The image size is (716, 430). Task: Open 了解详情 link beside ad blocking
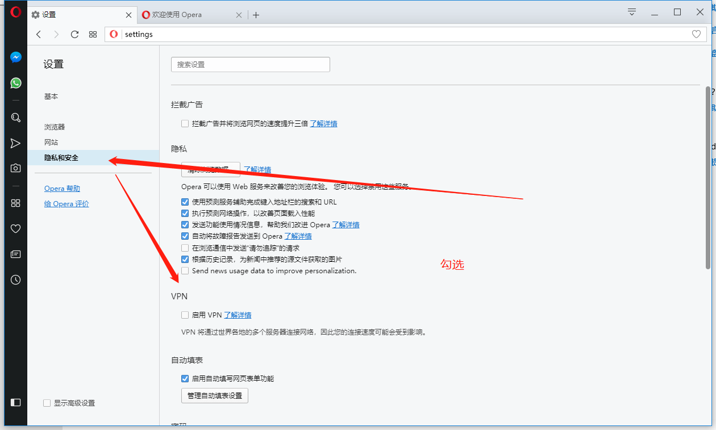click(x=323, y=123)
